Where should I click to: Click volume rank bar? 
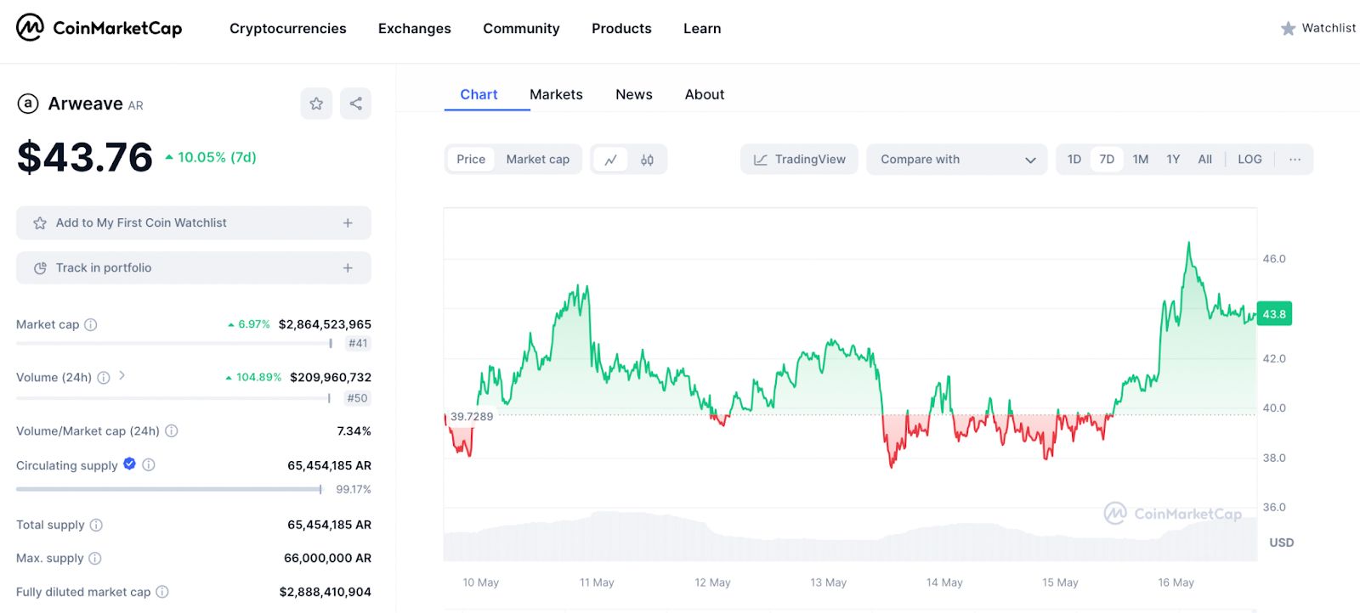173,398
